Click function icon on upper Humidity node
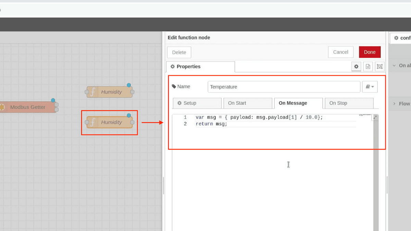Image resolution: width=411 pixels, height=231 pixels. pos(92,92)
